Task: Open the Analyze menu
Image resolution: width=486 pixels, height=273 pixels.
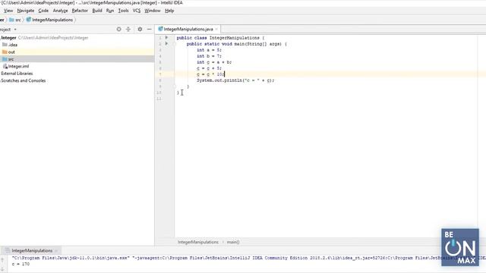Action: point(60,11)
